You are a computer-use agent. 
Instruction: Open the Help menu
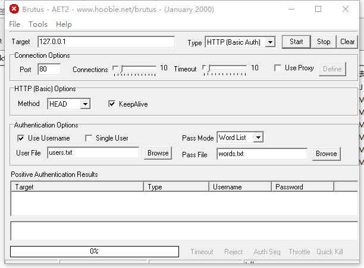point(64,24)
